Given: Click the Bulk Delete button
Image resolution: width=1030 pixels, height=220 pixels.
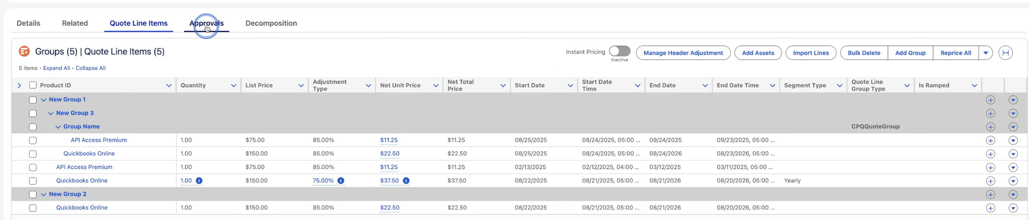Looking at the screenshot, I should 864,53.
